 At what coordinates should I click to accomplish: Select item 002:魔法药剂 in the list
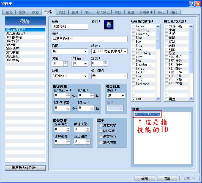(x=25, y=33)
